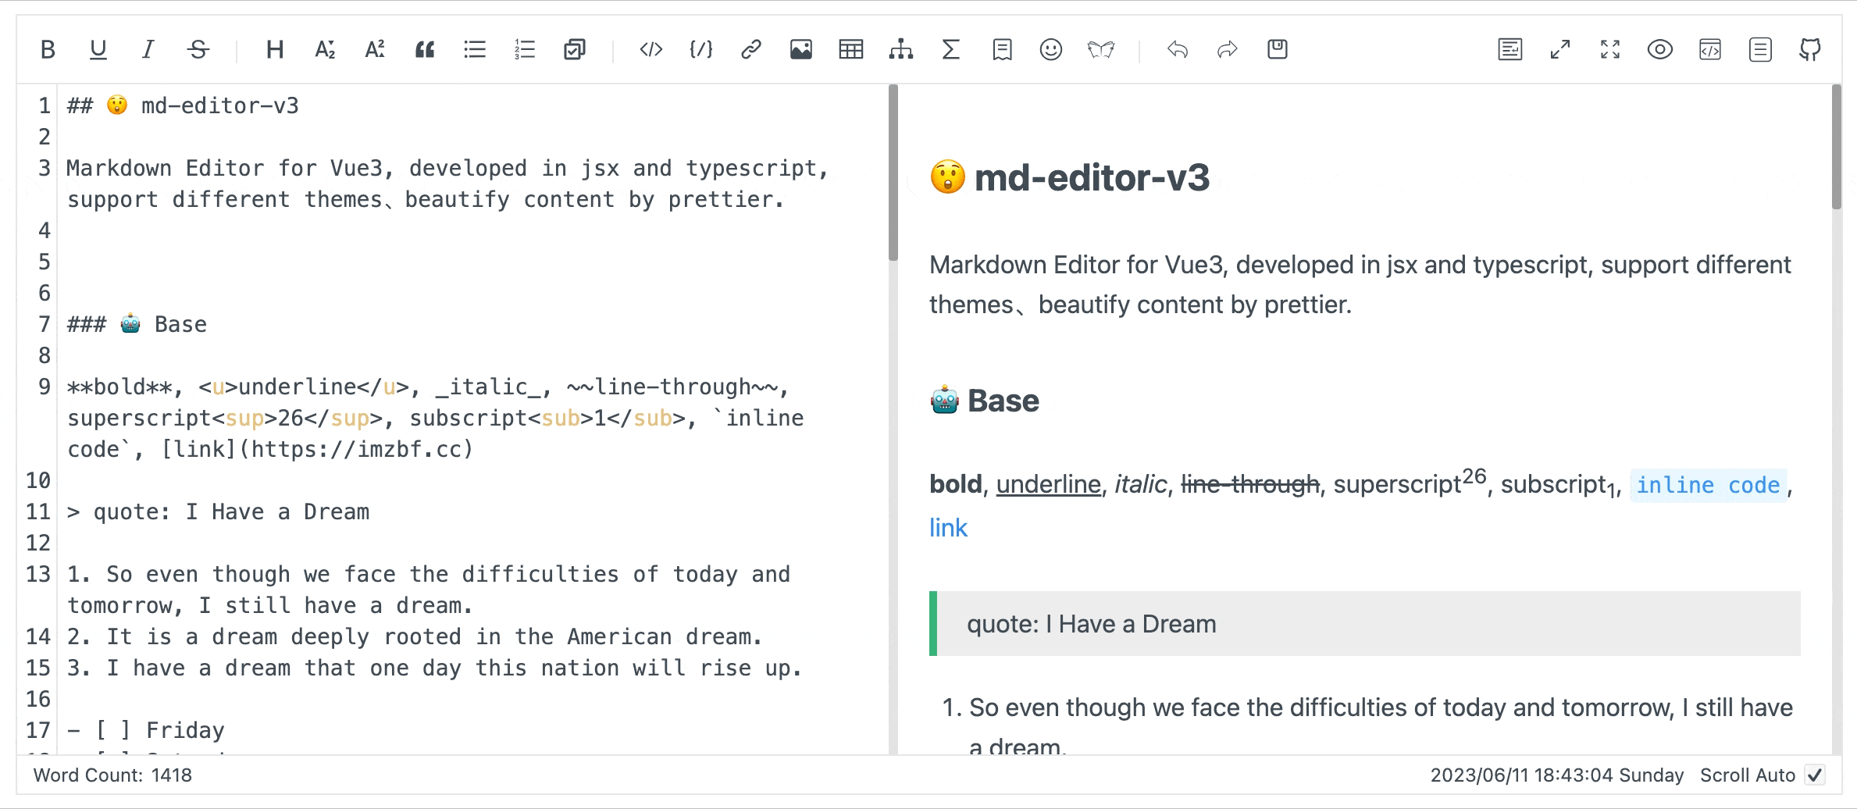Open the table size picker
Screen dimensions: 1857x809
pos(851,50)
